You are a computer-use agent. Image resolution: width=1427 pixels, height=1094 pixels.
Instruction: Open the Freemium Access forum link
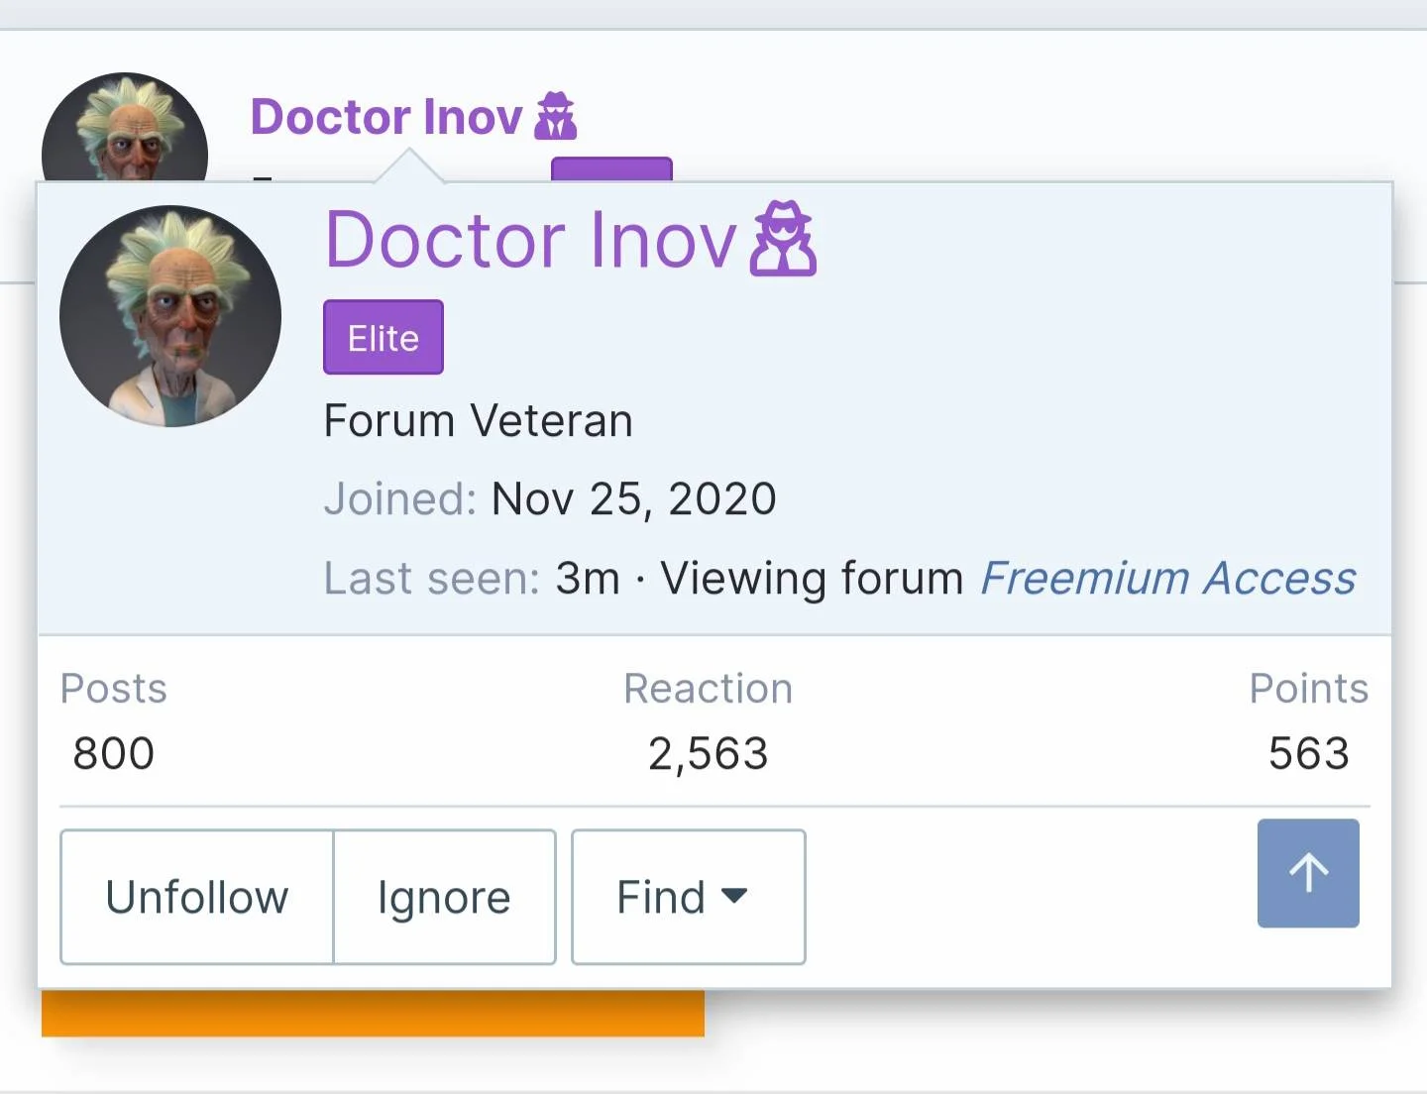[1167, 578]
